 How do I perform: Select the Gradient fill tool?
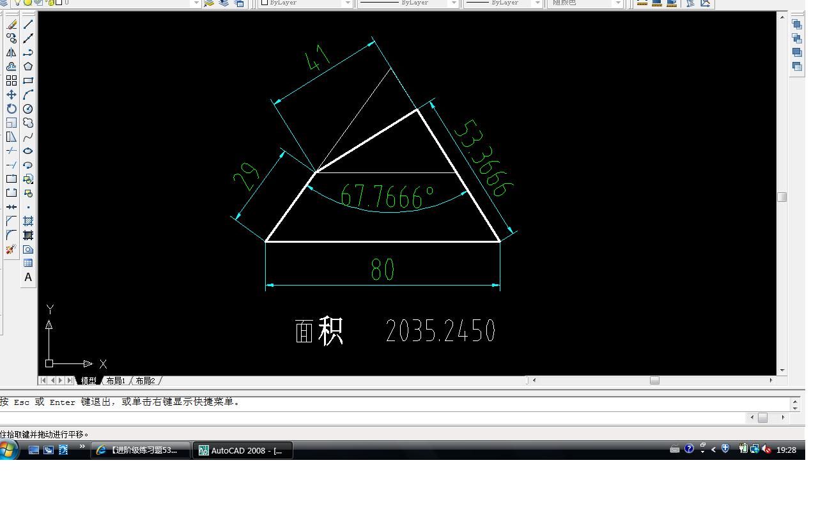[x=28, y=235]
